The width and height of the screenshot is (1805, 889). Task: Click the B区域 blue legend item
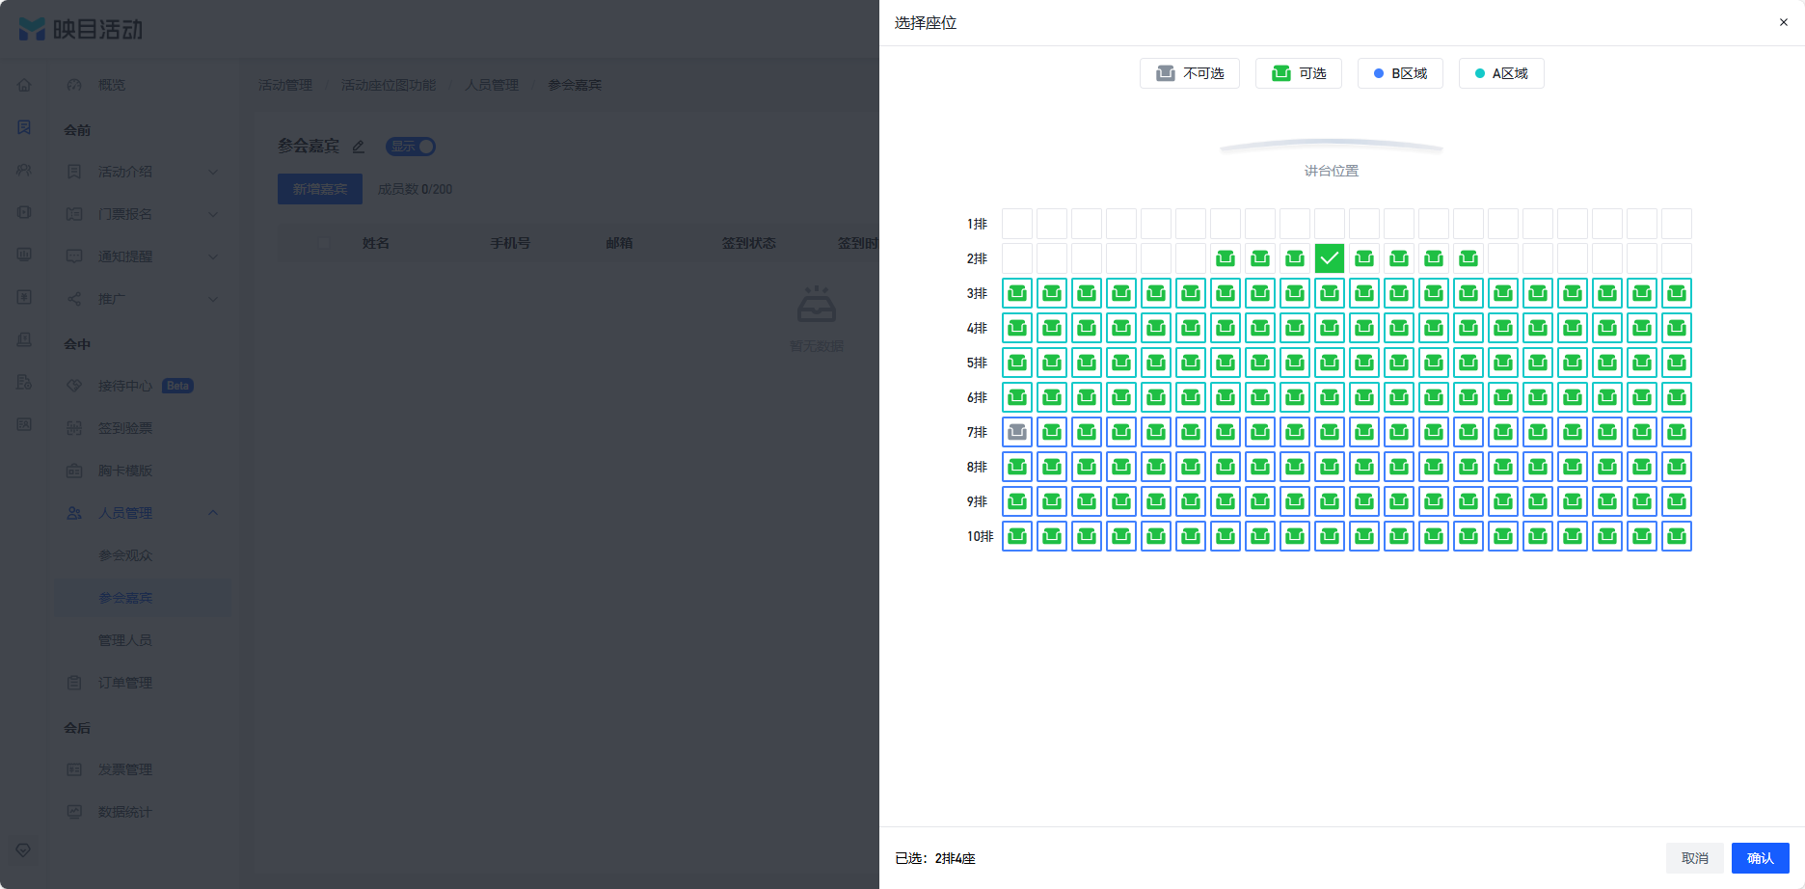tap(1400, 73)
